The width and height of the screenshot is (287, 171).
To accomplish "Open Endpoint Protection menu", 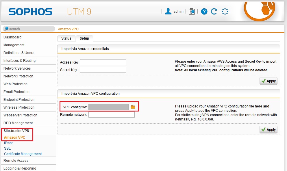I will click(x=28, y=100).
